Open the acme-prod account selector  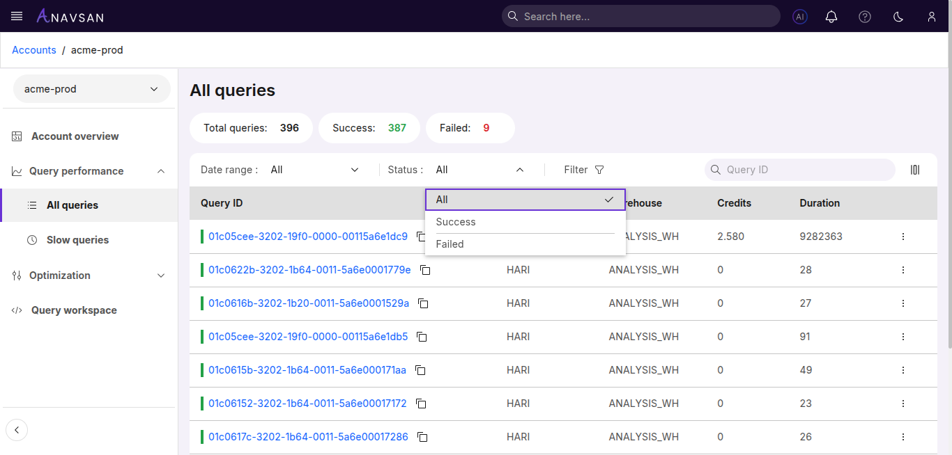pos(91,89)
